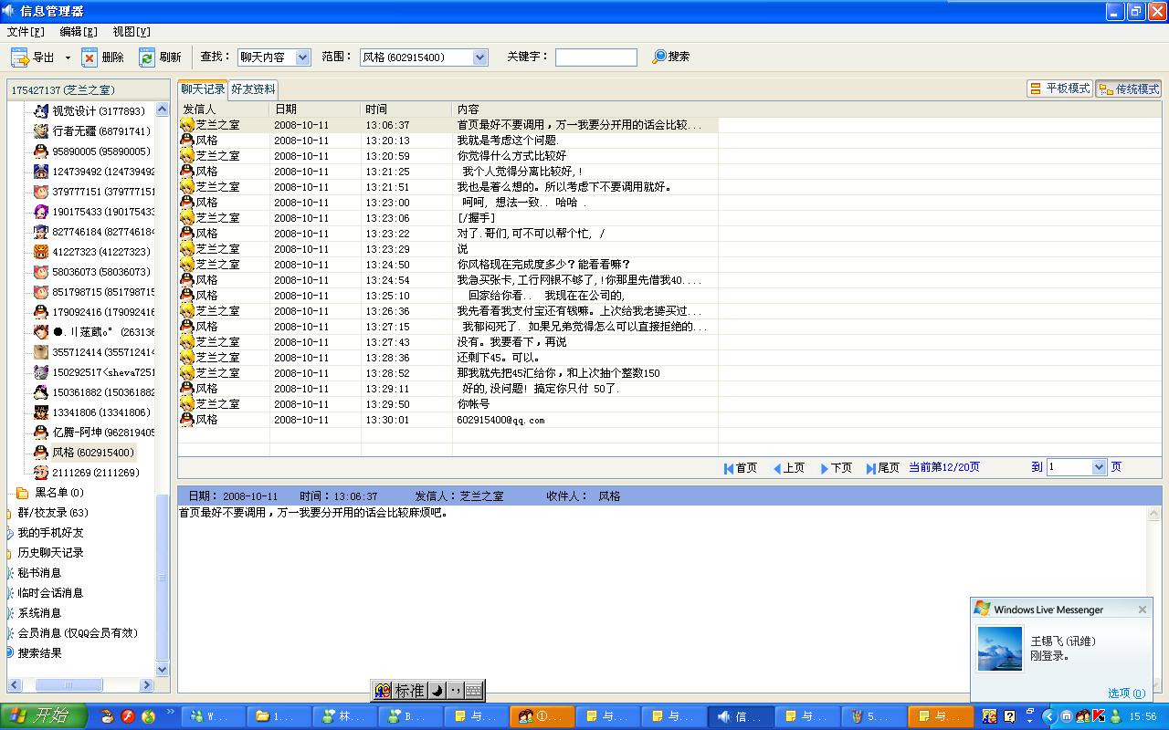Open 系统消息 in the tree
This screenshot has width=1169, height=730.
click(39, 613)
